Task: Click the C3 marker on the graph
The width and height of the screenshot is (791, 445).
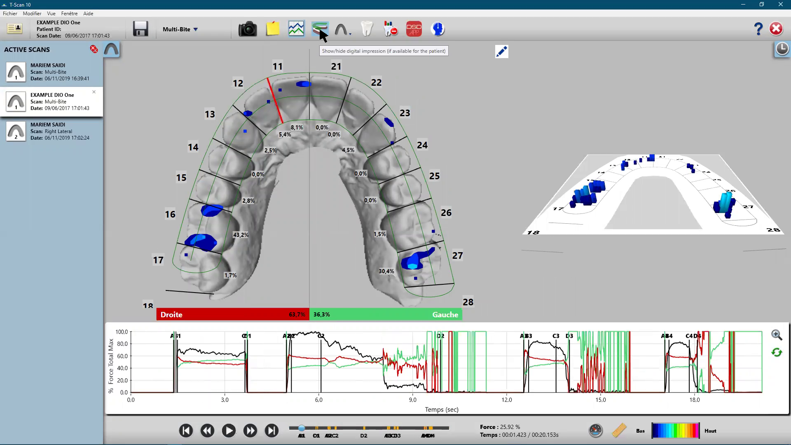Action: click(x=556, y=336)
